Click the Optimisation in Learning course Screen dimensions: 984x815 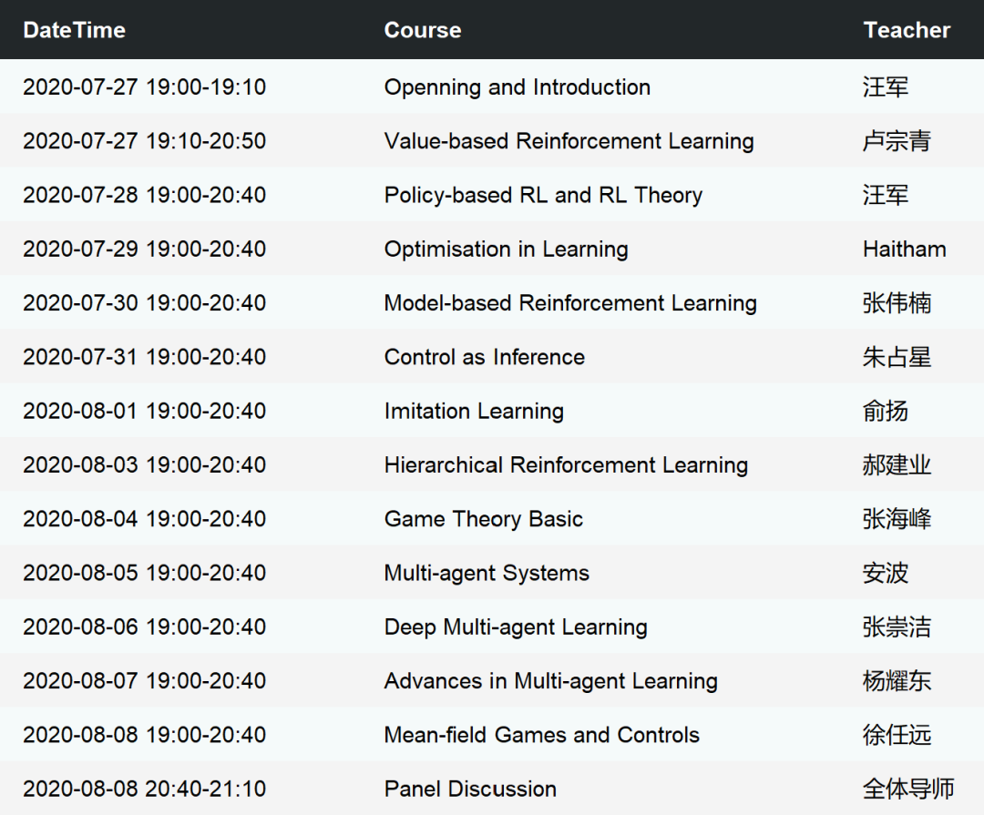(x=506, y=250)
